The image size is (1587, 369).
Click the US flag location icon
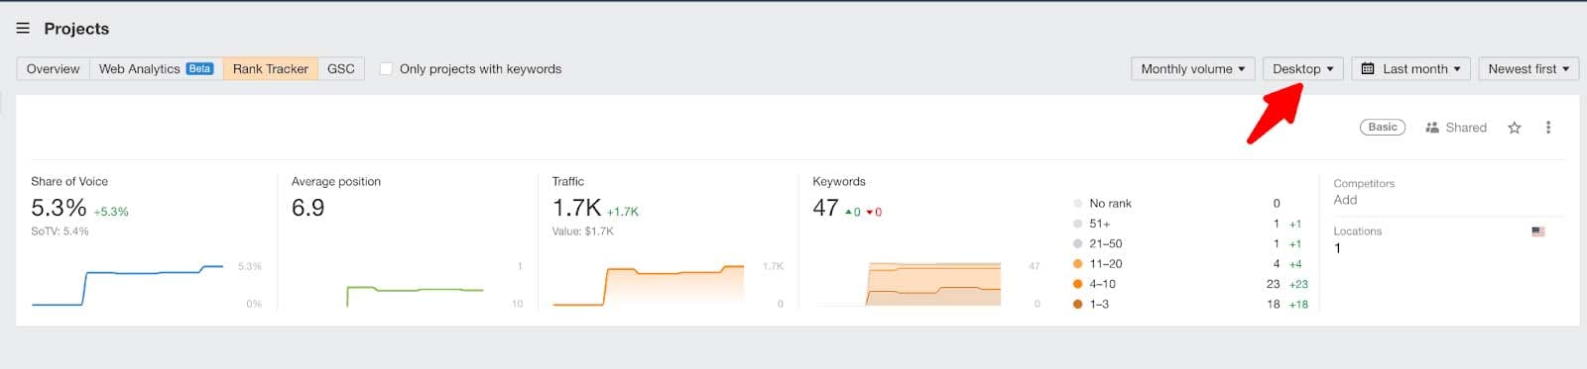point(1538,231)
